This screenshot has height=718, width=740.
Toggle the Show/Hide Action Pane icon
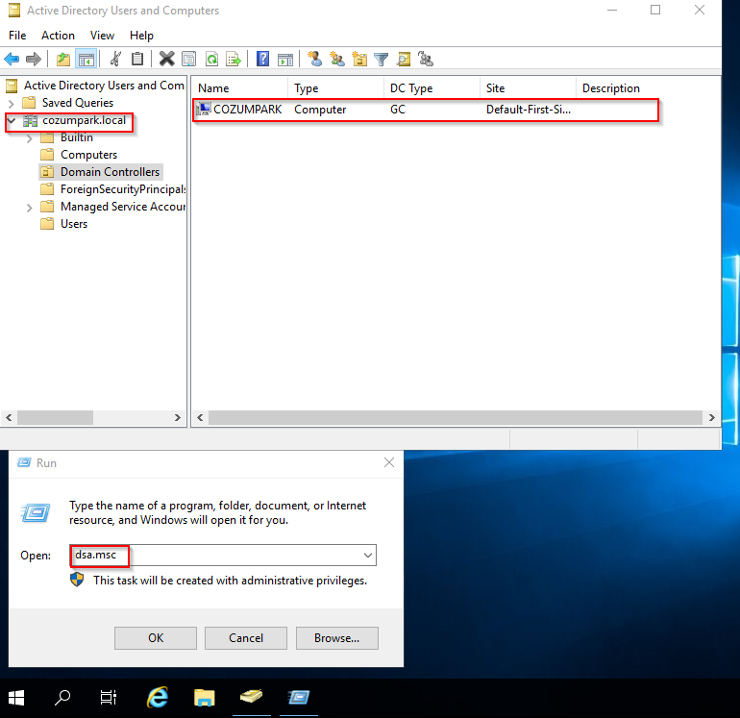(x=285, y=59)
